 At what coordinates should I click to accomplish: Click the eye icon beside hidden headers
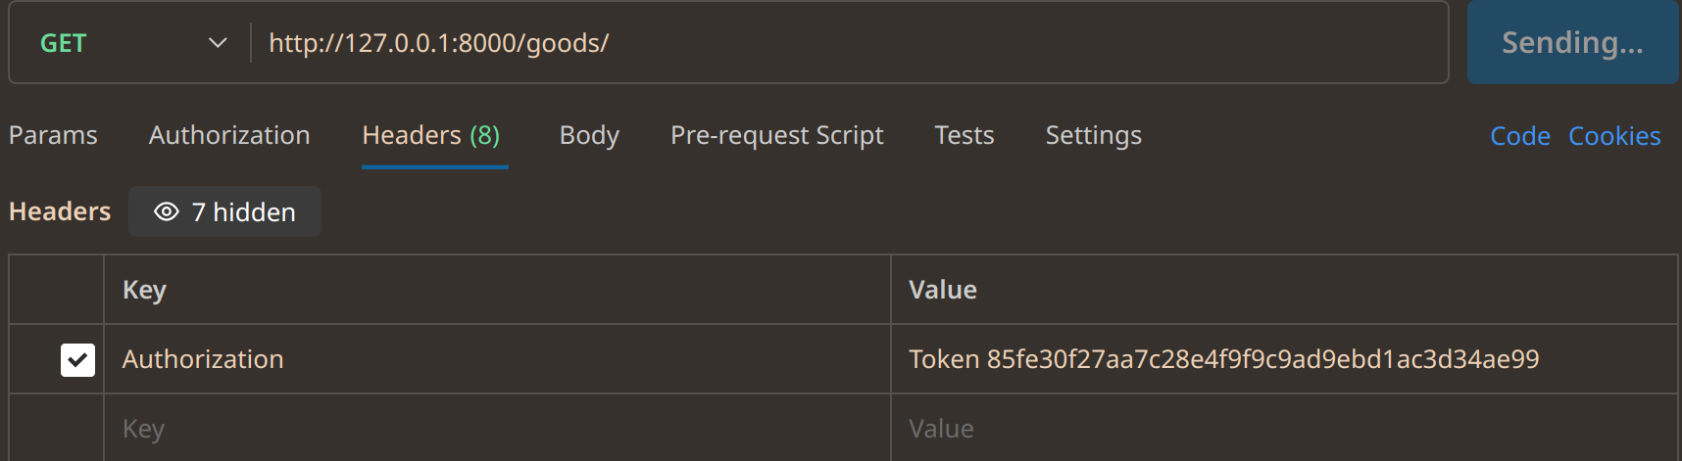(x=167, y=211)
